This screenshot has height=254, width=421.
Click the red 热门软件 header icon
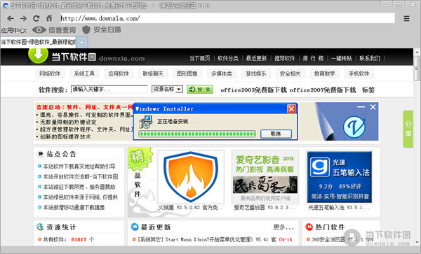[309, 227]
